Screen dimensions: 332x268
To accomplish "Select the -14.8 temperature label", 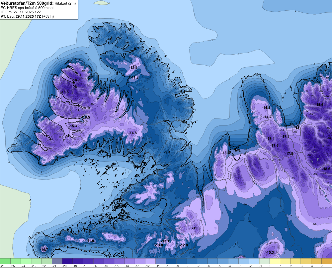I will [x=132, y=133].
